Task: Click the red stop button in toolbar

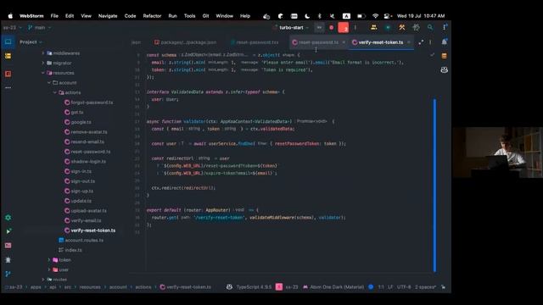Action: pyautogui.click(x=343, y=28)
